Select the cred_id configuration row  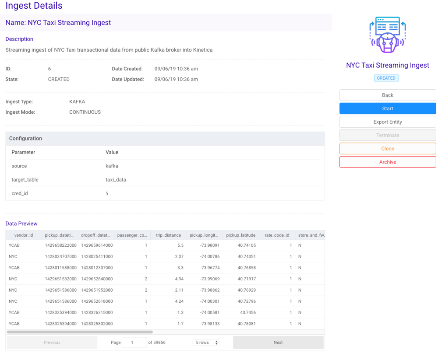165,193
